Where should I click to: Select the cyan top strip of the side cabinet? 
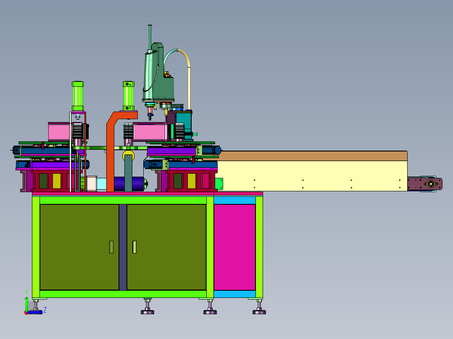234,200
